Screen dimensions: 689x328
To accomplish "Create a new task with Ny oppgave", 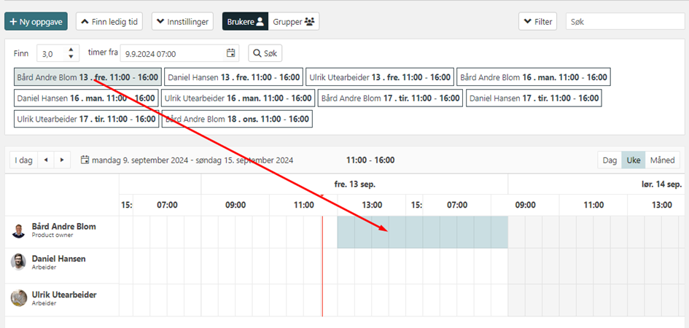I will click(x=36, y=22).
